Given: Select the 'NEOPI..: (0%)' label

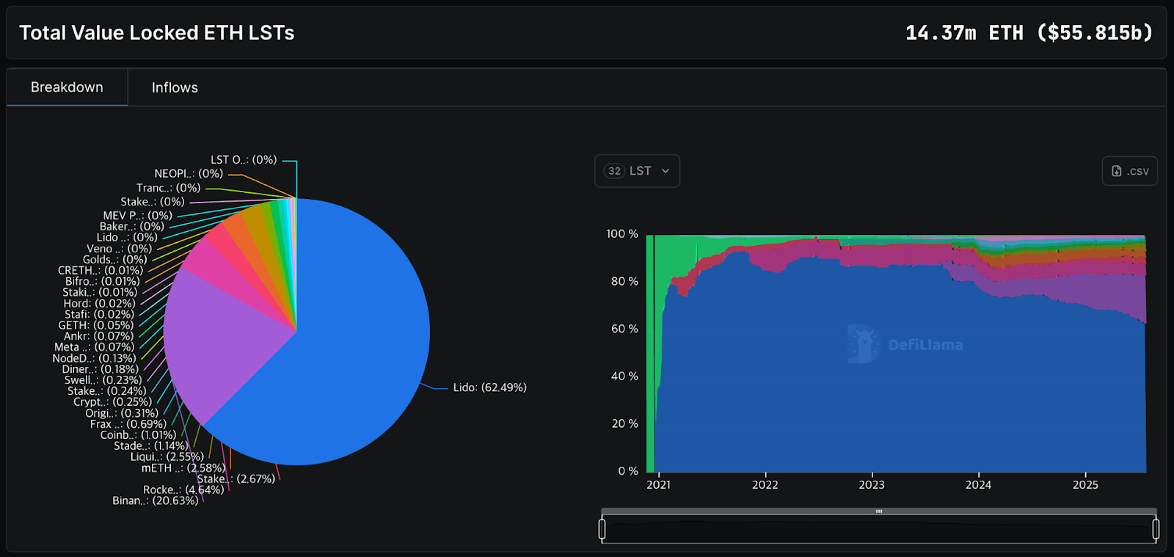Looking at the screenshot, I should (x=189, y=174).
